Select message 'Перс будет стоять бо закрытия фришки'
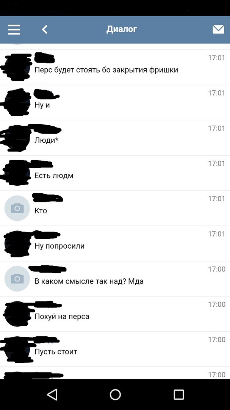This screenshot has width=230, height=410. tap(115, 67)
